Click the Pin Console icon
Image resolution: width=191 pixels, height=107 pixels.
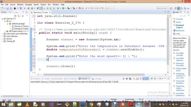[x=151, y=79]
